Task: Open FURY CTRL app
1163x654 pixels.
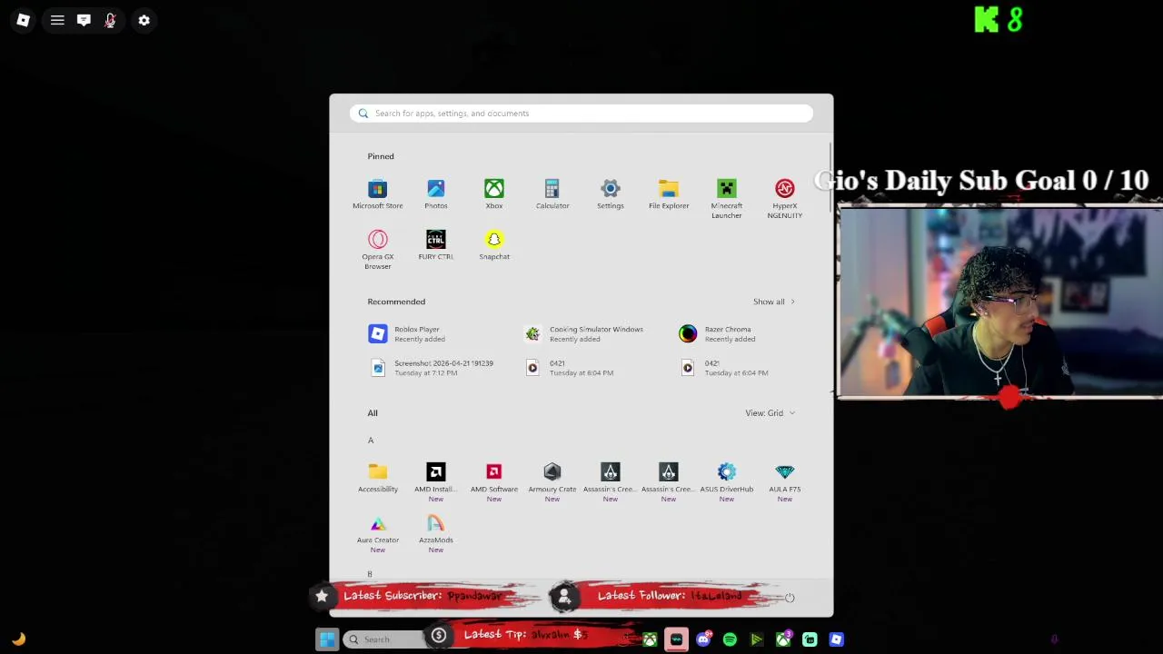Action: (436, 245)
